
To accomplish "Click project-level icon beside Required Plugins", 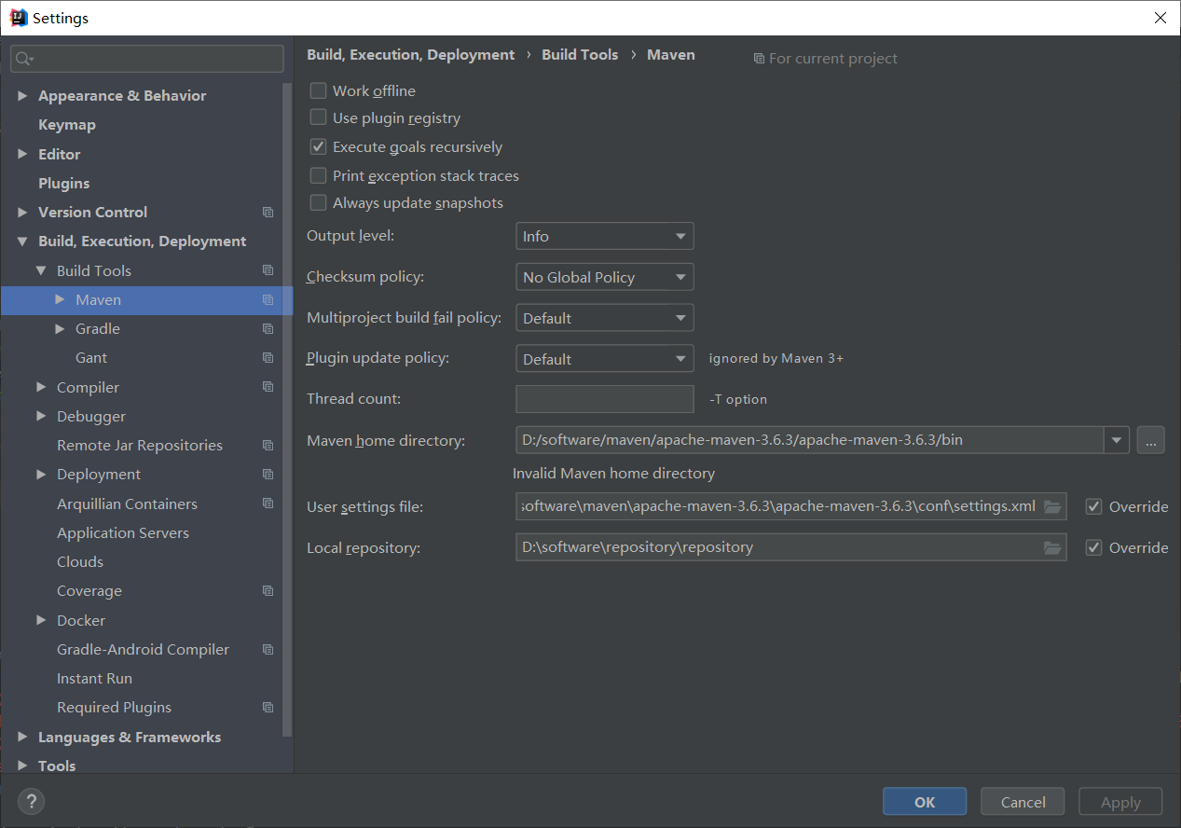I will coord(268,708).
